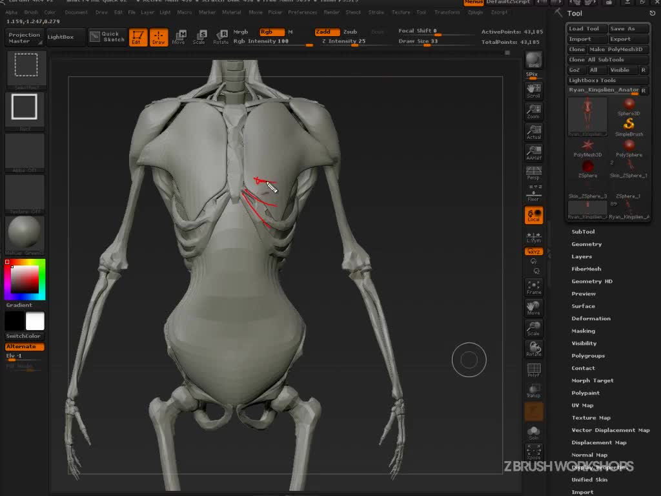This screenshot has height=496, width=661.
Task: Click the BPR render icon
Action: 533,60
